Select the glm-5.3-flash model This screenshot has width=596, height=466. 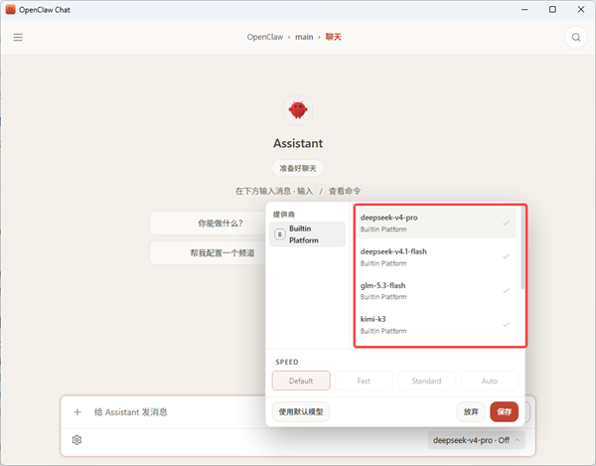[436, 291]
